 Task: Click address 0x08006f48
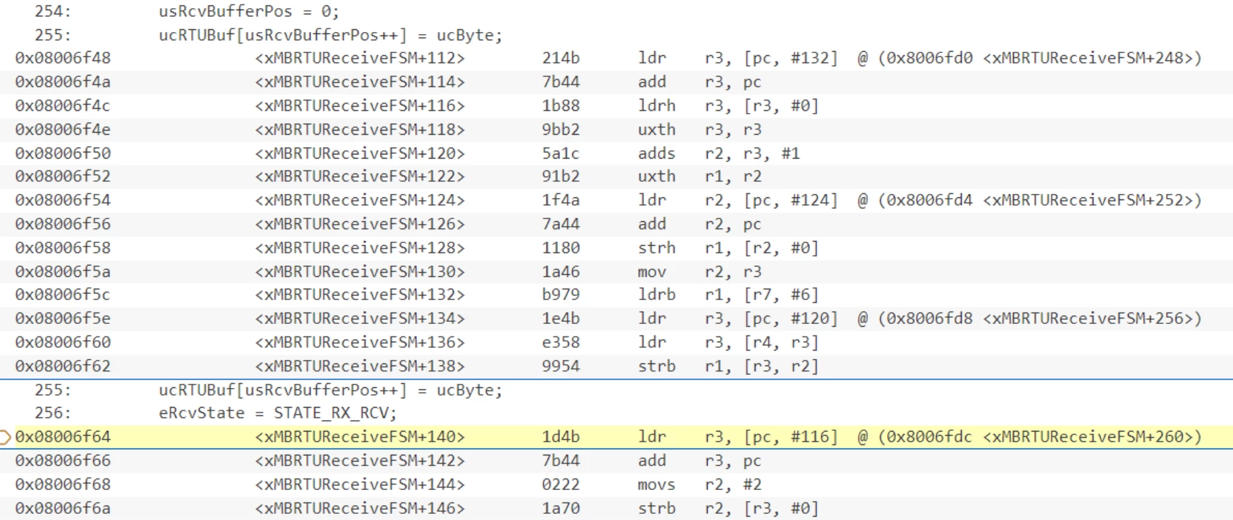(63, 59)
